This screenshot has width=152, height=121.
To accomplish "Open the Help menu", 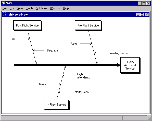I will coord(66,8).
